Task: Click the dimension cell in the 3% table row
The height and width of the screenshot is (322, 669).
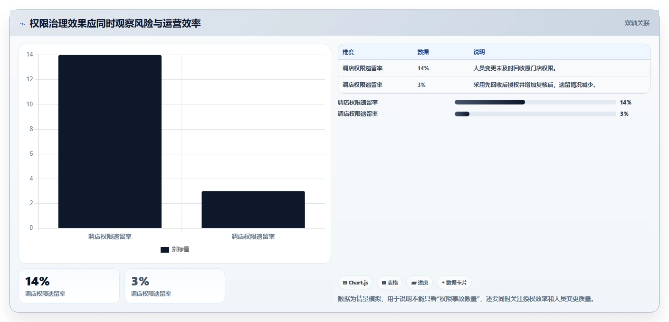Action: pyautogui.click(x=363, y=85)
